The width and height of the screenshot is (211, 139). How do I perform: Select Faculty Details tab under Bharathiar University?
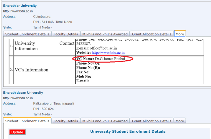(x=66, y=34)
